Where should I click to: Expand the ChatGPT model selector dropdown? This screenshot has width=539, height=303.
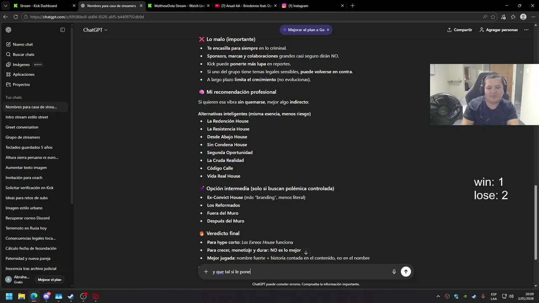(95, 30)
